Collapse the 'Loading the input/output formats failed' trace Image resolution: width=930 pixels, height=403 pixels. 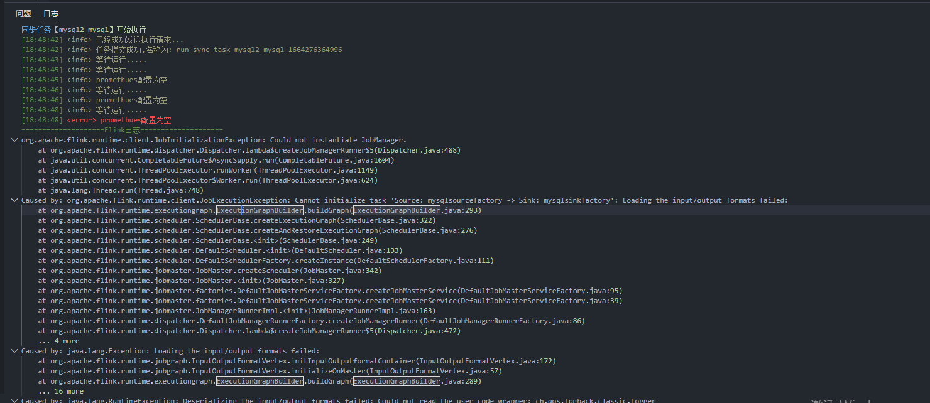[x=14, y=351]
